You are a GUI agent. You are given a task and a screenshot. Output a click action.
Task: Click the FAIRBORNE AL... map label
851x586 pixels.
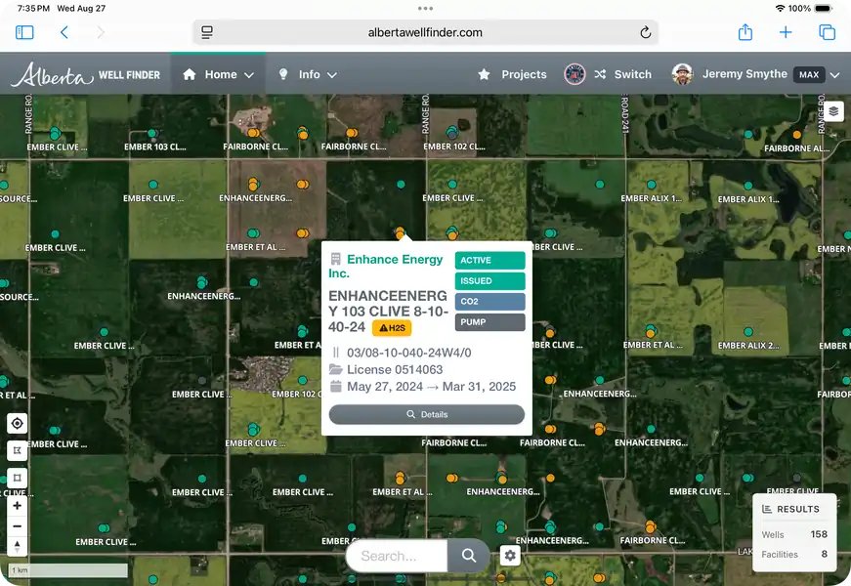(x=796, y=148)
